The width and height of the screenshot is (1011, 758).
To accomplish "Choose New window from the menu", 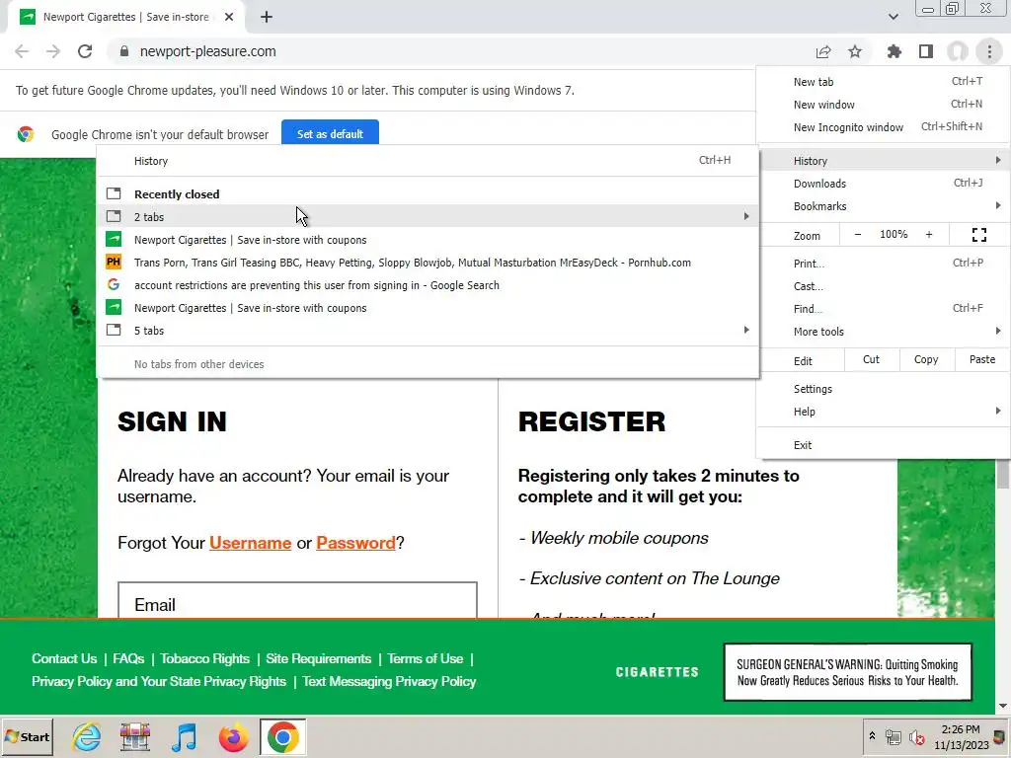I will 883,105.
